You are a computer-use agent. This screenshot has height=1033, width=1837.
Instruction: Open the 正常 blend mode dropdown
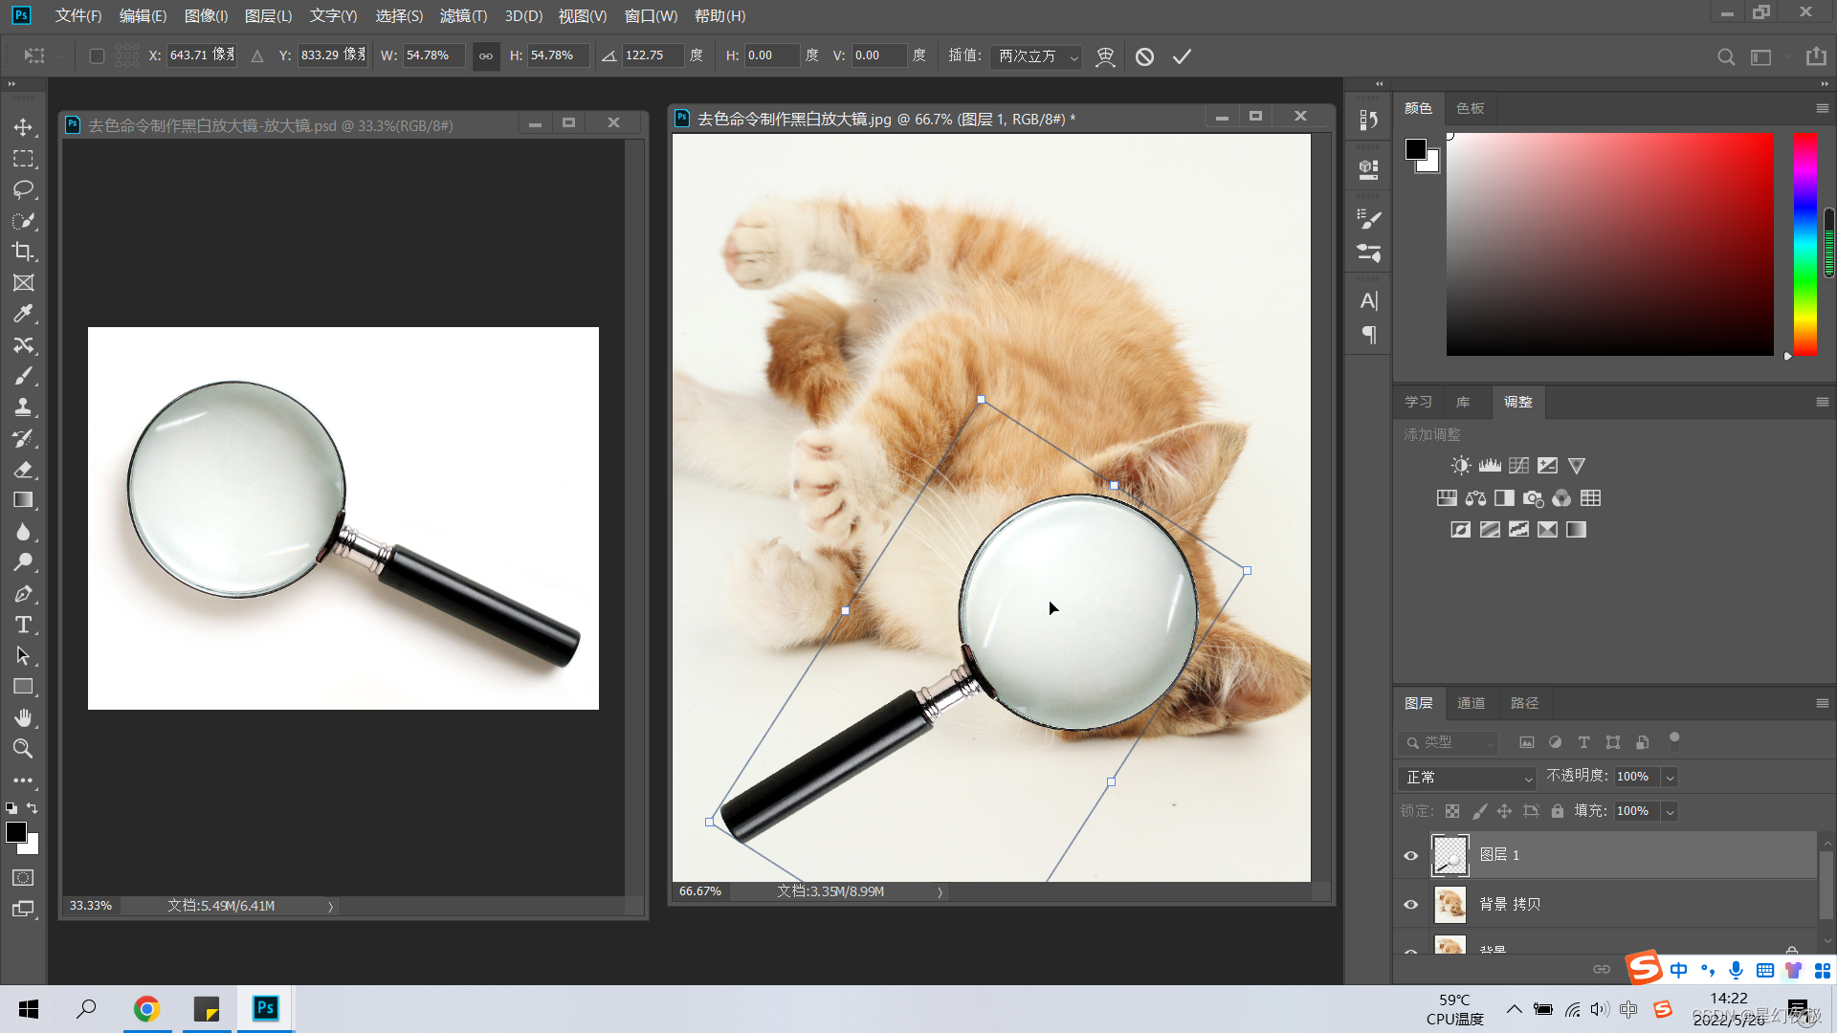(1467, 778)
